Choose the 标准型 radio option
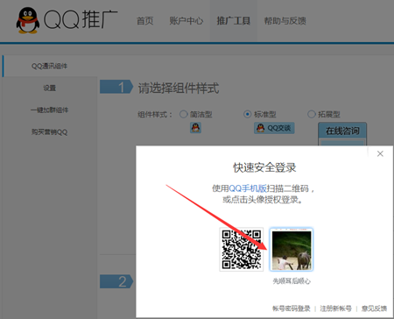 (248, 114)
